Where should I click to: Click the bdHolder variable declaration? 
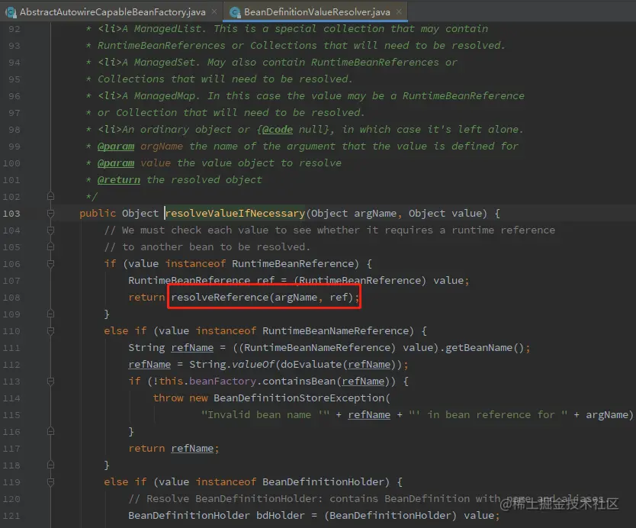[281, 516]
